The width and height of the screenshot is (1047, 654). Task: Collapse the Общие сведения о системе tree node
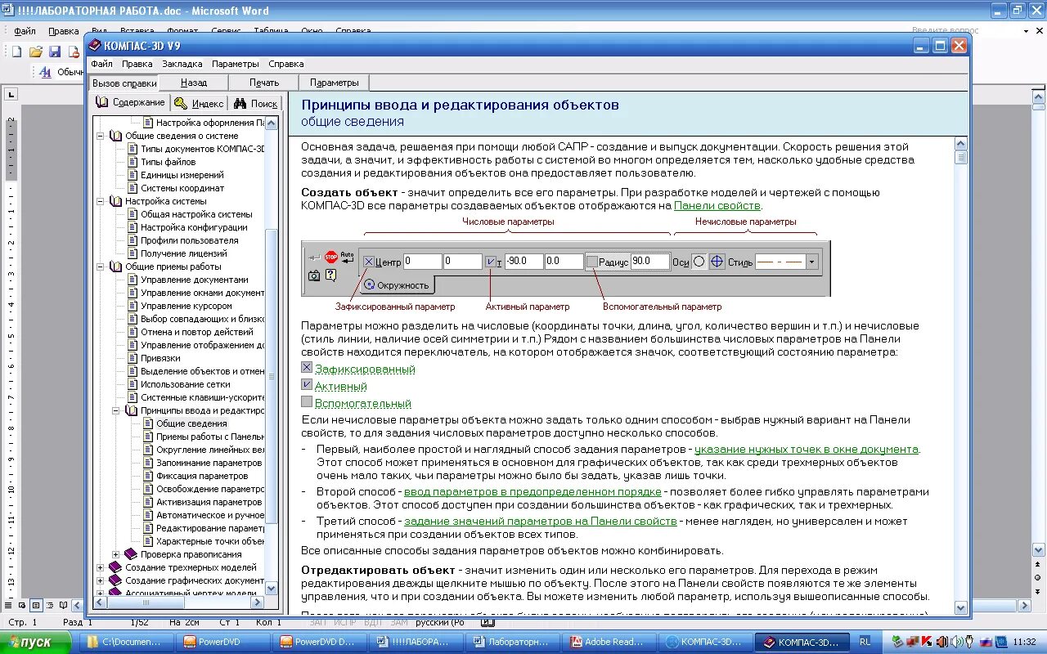point(101,136)
